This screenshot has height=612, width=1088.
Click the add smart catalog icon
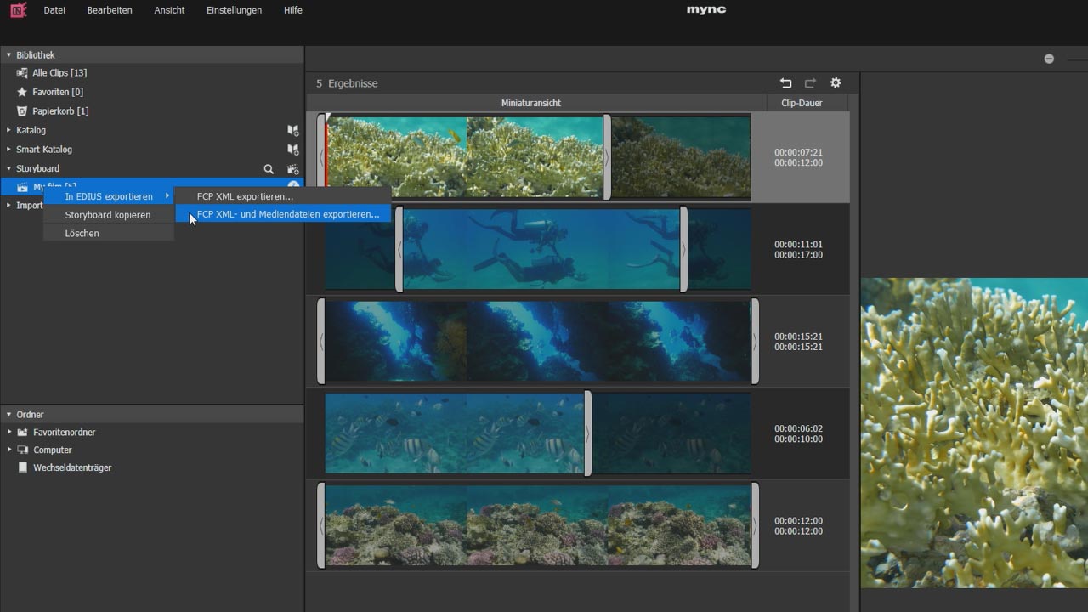(x=292, y=150)
